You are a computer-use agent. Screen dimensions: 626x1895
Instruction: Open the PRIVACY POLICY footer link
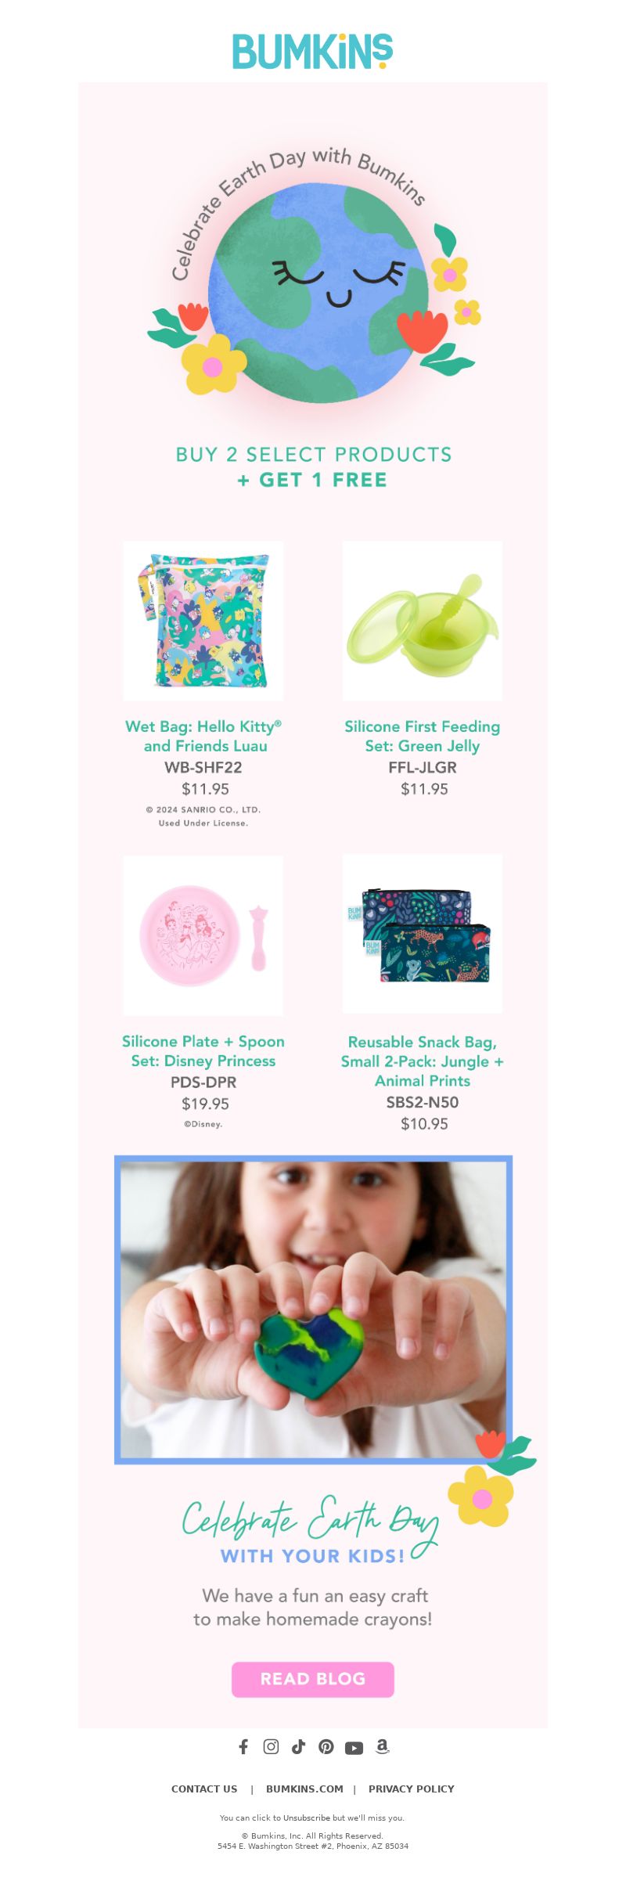coord(412,1789)
